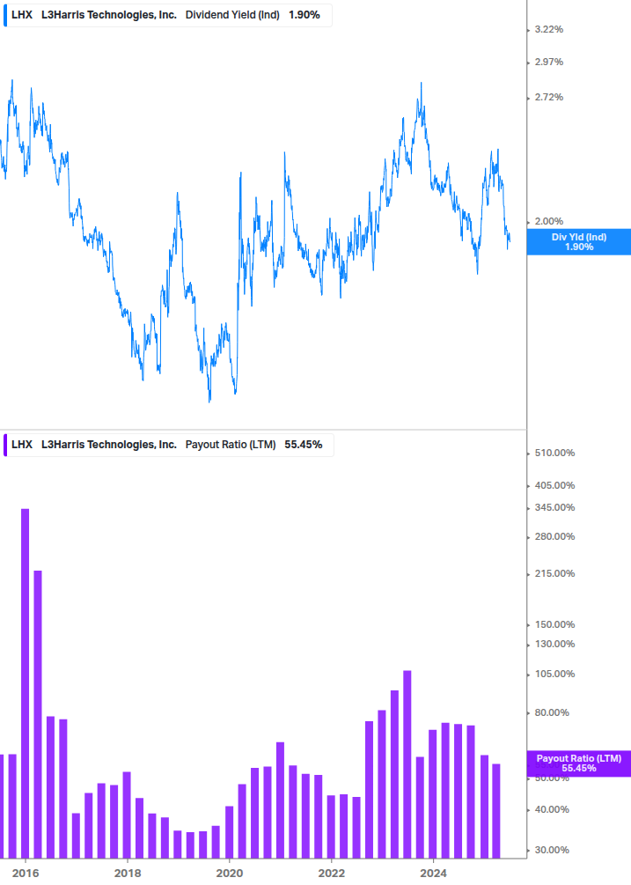
Task: Click the 2016 label on the time axis
Action: point(26,874)
